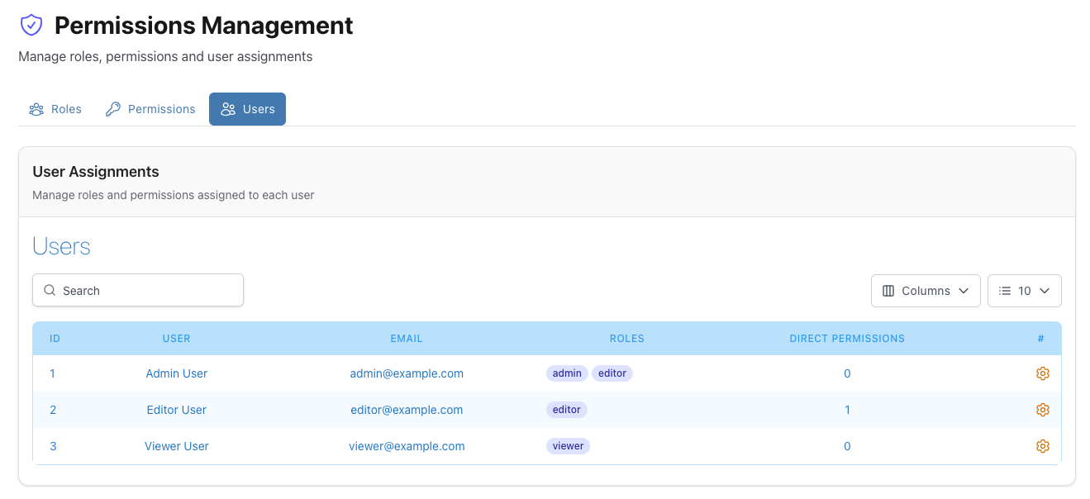1090x499 pixels.
Task: Switch to the Roles tab
Action: pyautogui.click(x=55, y=108)
